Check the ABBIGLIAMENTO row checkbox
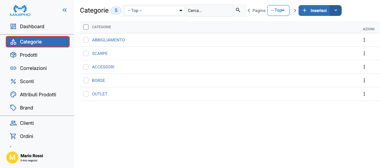This screenshot has width=386, height=168. [x=86, y=40]
